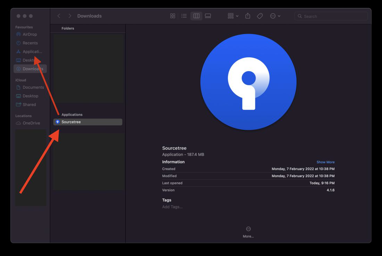This screenshot has height=256, width=382.
Task: Click the Search field
Action: 331,16
